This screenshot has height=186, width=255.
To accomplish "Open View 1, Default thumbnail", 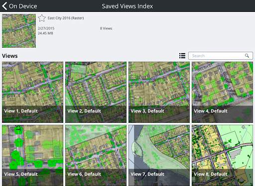I will point(32,92).
